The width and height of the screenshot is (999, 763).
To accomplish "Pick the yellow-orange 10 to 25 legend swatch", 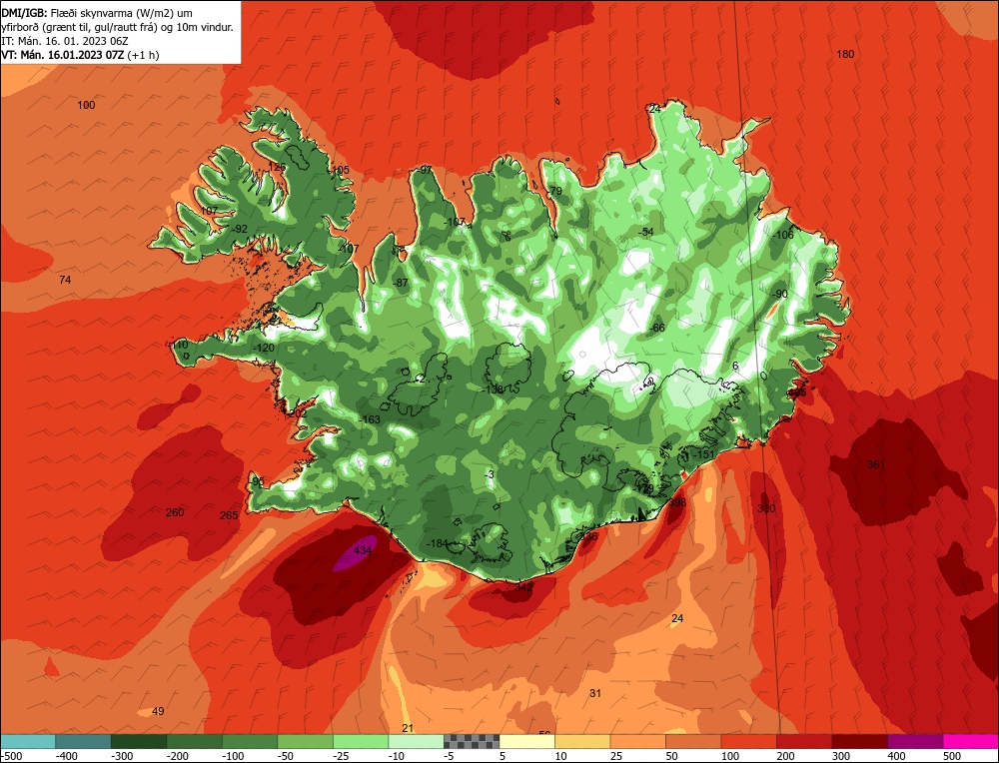I will pos(582,742).
